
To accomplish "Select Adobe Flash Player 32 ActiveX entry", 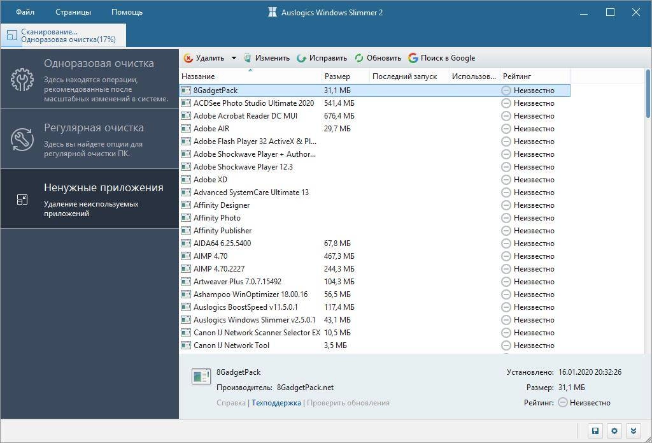I will tap(374, 142).
